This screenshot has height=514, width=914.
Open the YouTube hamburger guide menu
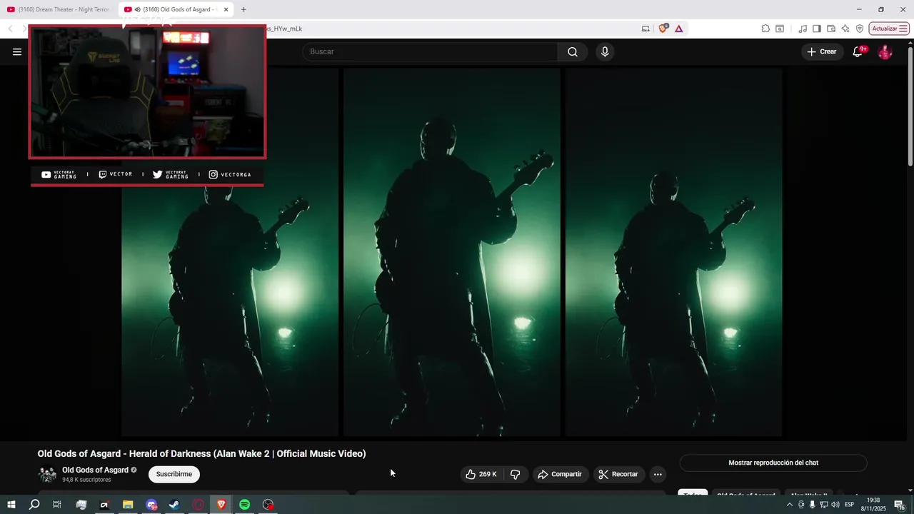pyautogui.click(x=17, y=51)
